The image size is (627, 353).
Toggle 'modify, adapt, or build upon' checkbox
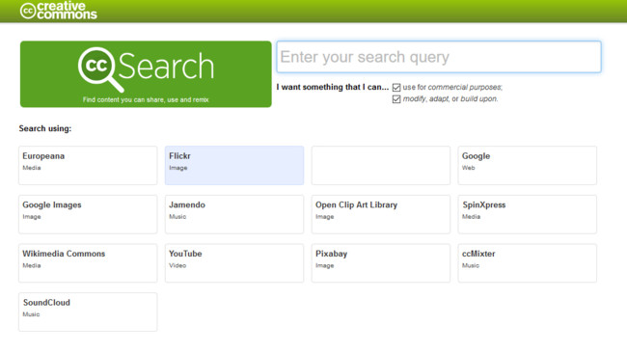[x=396, y=99]
